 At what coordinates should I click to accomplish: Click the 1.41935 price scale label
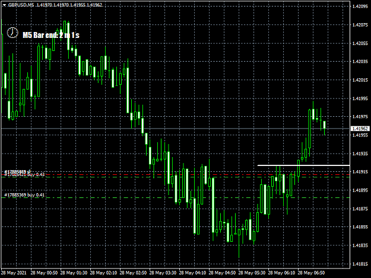tap(360, 154)
